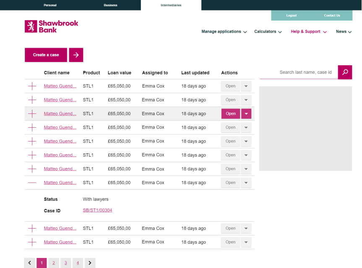The width and height of the screenshot is (362, 268).
Task: Expand the first table row's plus icon
Action: 32,86
